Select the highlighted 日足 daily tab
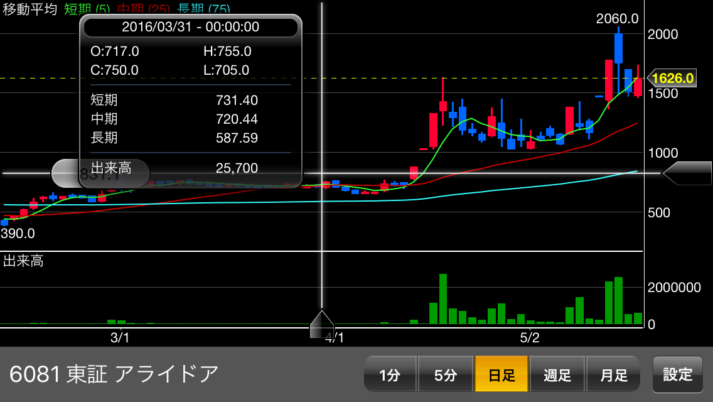The width and height of the screenshot is (713, 402). click(501, 375)
